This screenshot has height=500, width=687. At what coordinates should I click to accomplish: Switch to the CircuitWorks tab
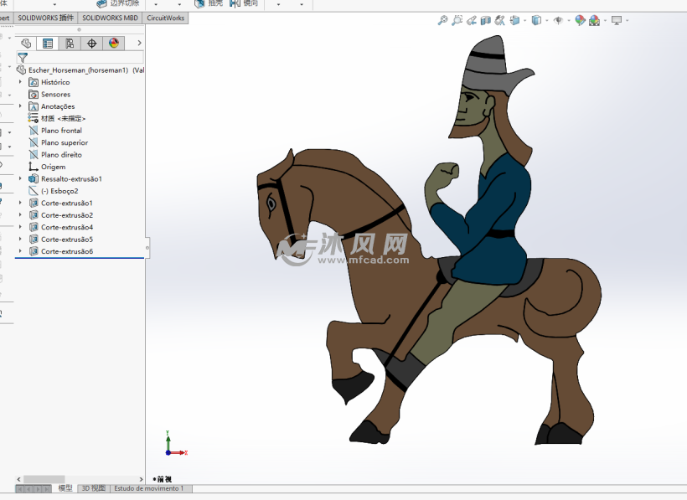[x=165, y=18]
